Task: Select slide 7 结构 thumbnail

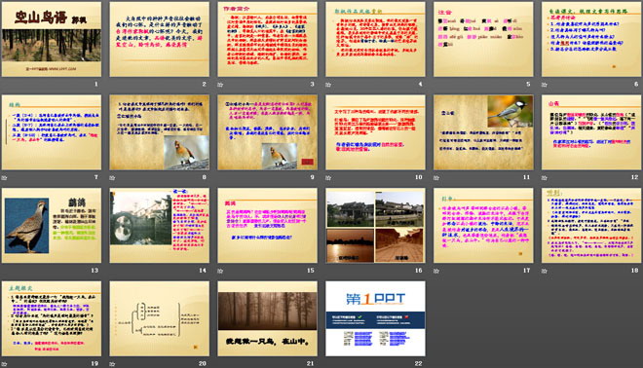Action: (x=52, y=132)
